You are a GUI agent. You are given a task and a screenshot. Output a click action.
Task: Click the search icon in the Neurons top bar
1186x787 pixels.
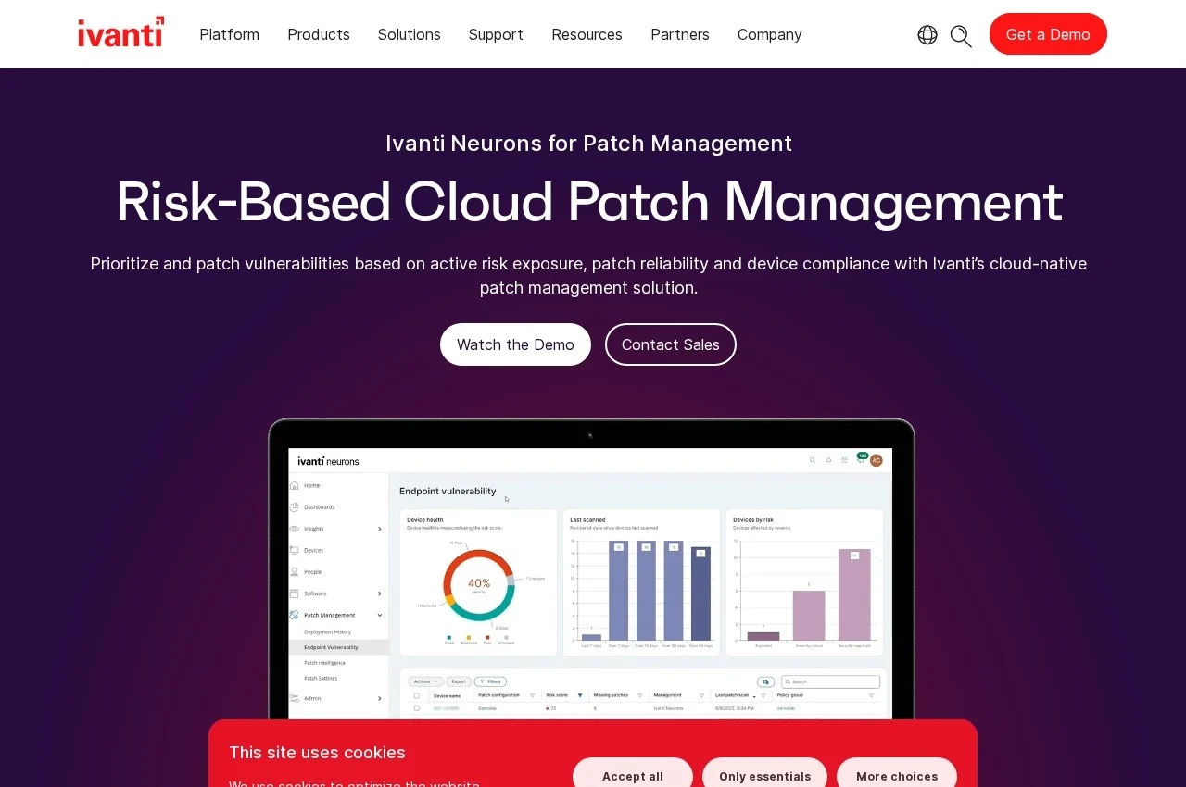click(x=813, y=459)
